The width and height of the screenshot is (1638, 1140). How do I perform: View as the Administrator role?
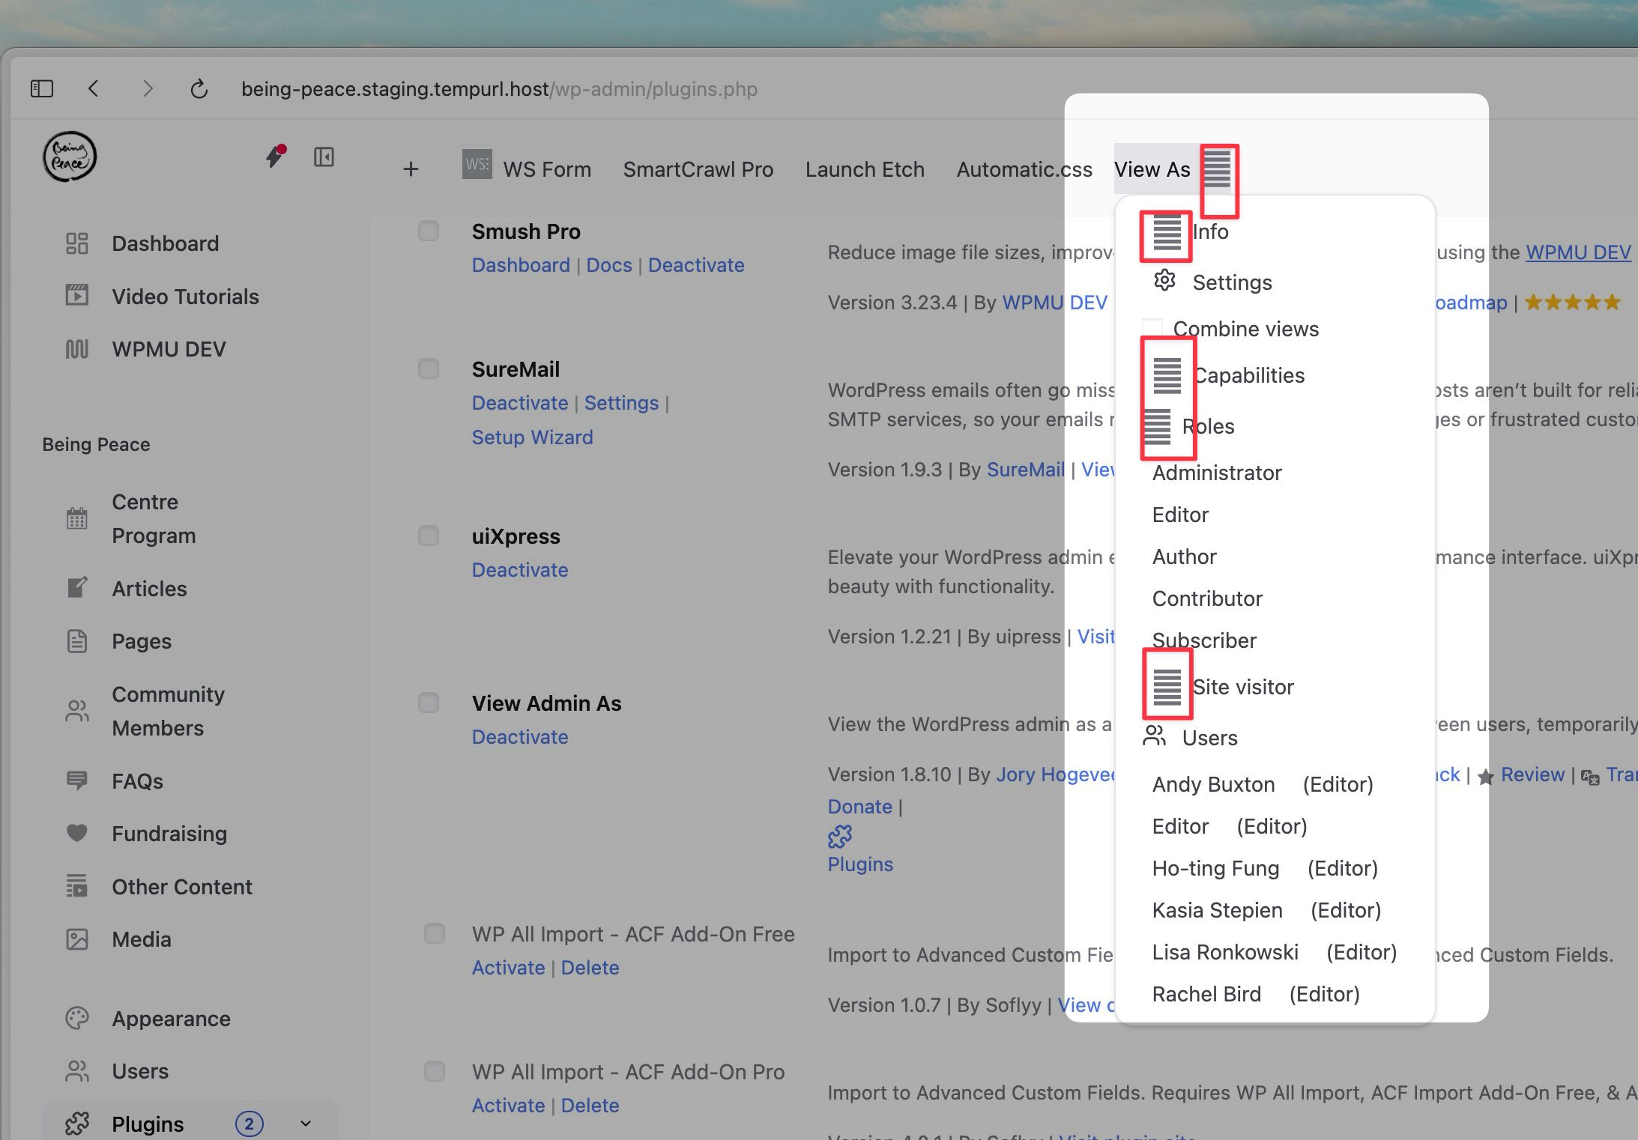[1217, 473]
